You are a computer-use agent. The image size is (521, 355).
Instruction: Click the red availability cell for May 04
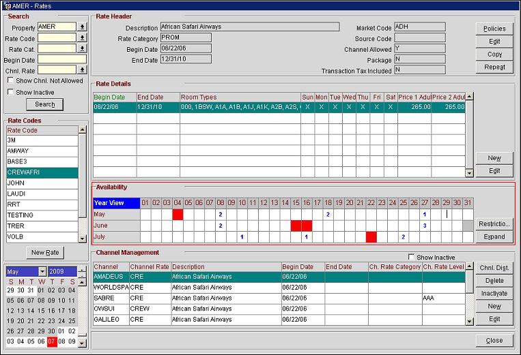coord(178,214)
